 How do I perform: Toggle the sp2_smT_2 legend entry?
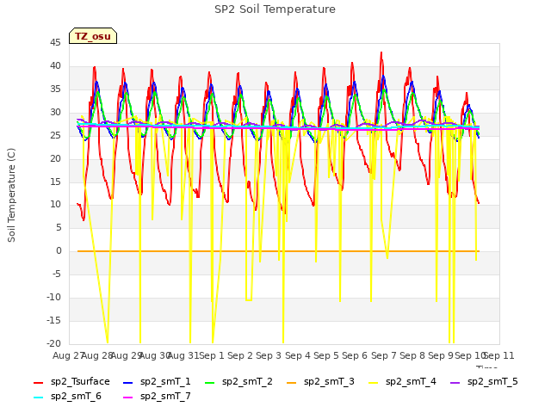pyautogui.click(x=238, y=382)
